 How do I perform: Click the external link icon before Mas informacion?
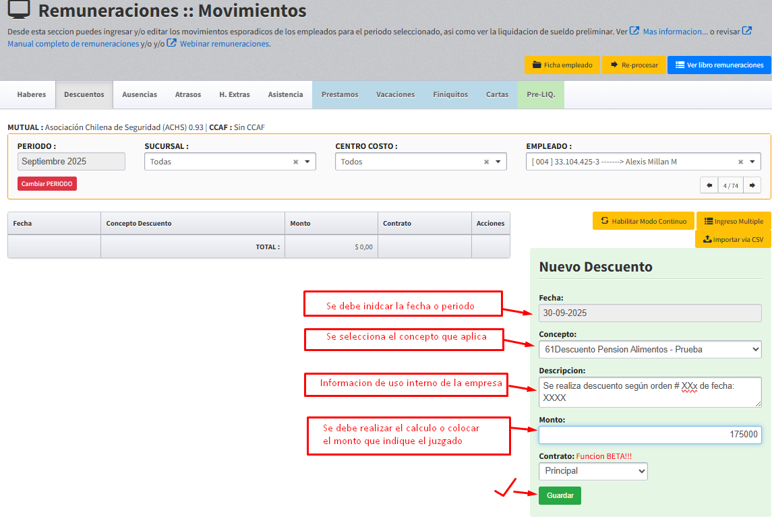pos(634,31)
